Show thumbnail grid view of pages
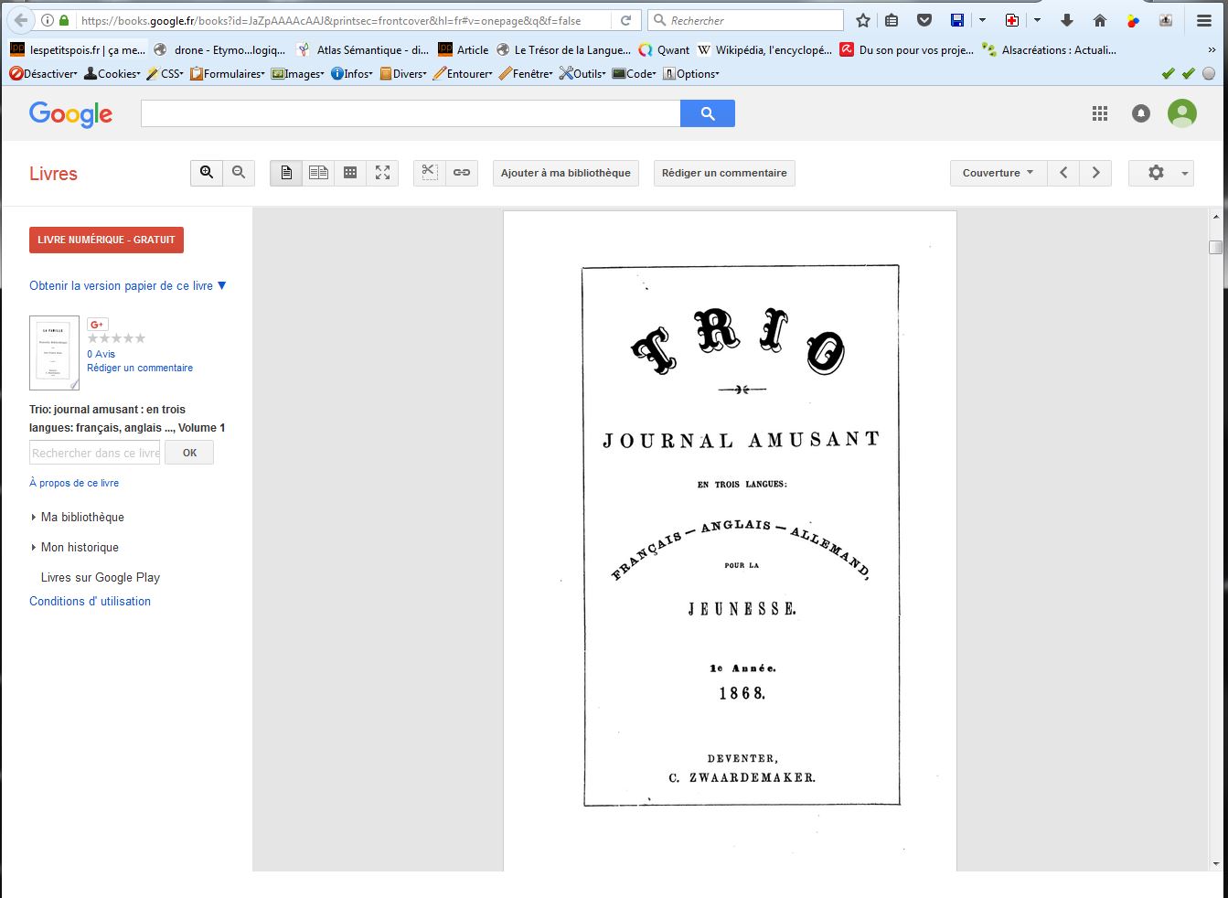 click(350, 173)
